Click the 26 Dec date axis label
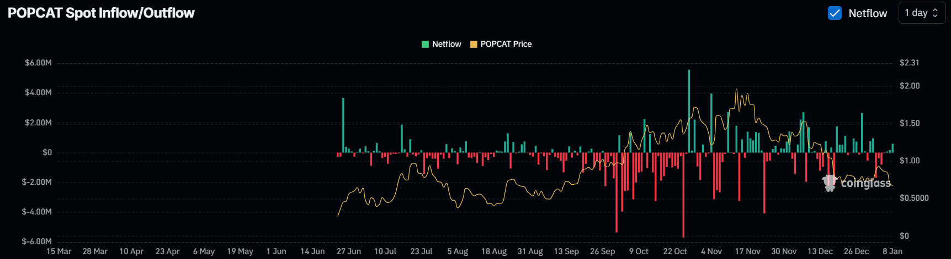951x259 pixels. [x=856, y=251]
